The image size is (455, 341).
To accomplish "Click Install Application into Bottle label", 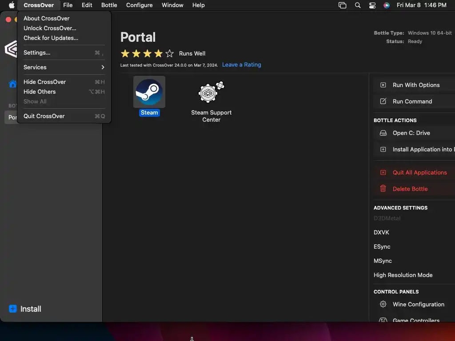I will pos(423,149).
